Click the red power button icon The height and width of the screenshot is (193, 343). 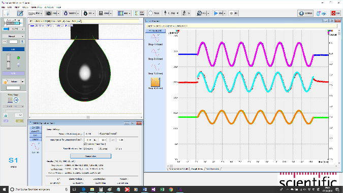[333, 13]
